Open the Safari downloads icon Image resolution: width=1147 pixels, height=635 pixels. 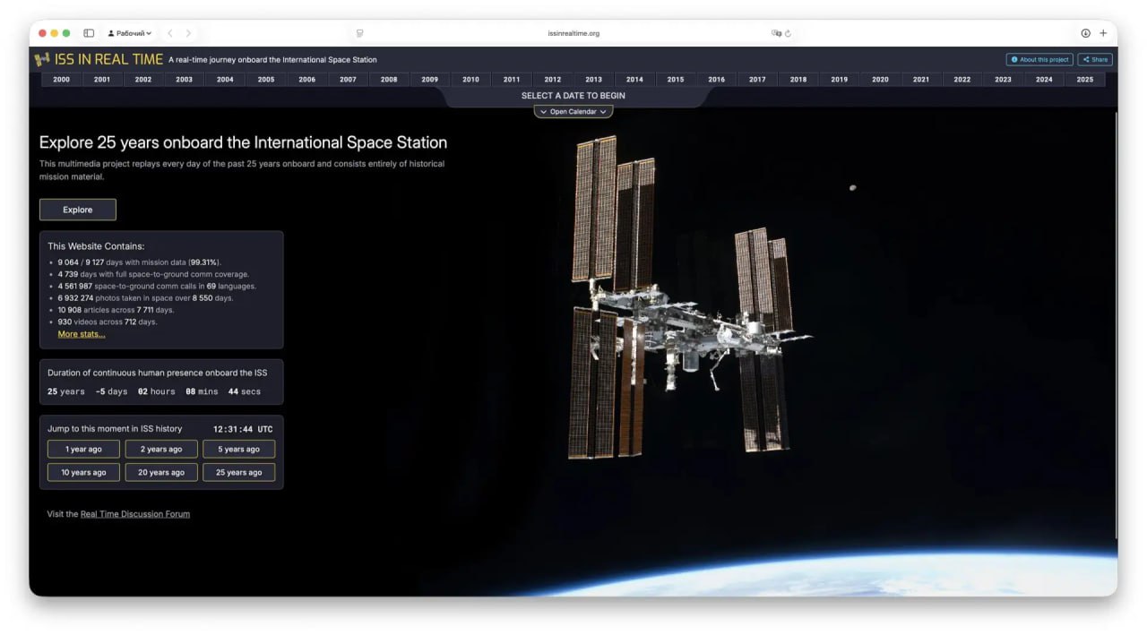(1085, 33)
